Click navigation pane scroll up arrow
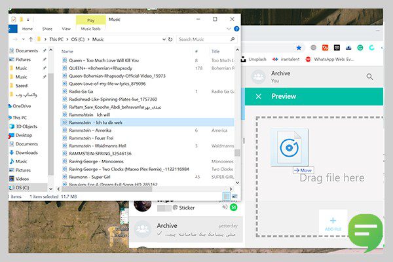The image size is (393, 262). click(x=51, y=50)
